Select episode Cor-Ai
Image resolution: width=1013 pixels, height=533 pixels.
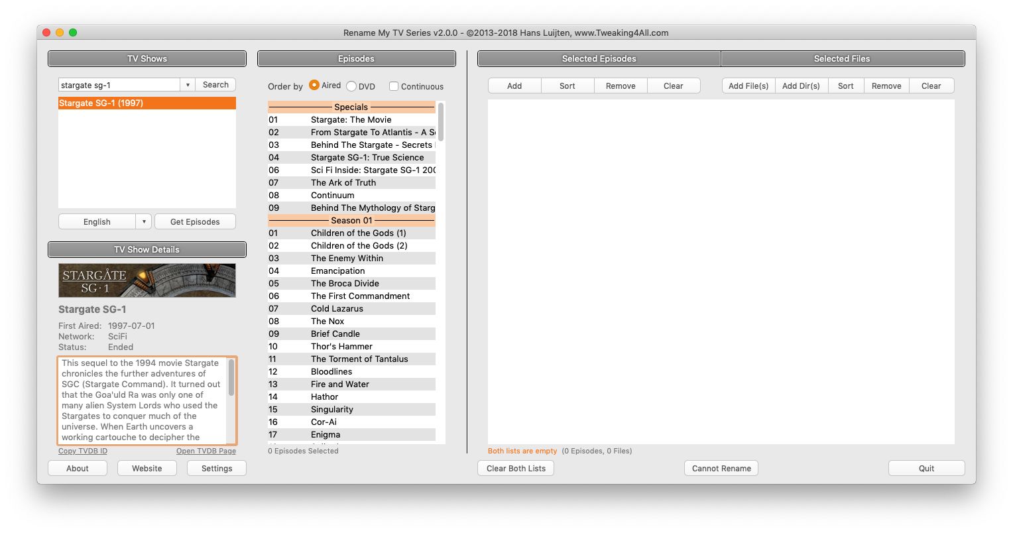point(351,422)
